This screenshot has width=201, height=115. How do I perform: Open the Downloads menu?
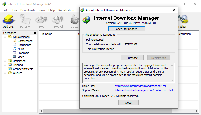click(28, 10)
